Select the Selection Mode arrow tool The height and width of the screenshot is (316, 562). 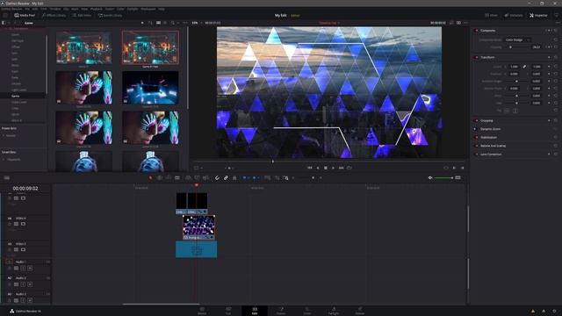[x=150, y=177]
